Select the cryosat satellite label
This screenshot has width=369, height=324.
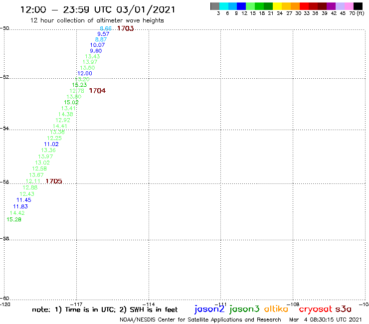pyautogui.click(x=316, y=310)
